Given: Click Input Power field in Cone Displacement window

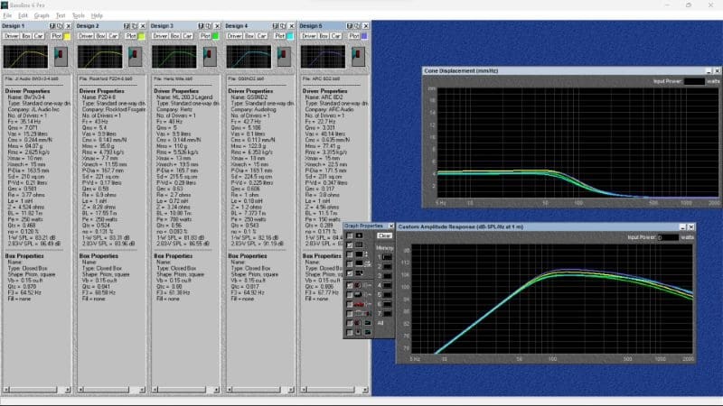Looking at the screenshot, I should 694,81.
